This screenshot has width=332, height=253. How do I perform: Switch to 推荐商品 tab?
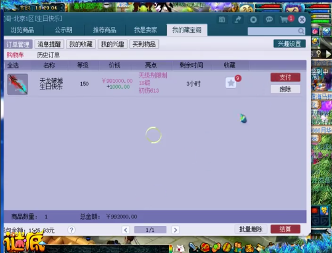(105, 30)
